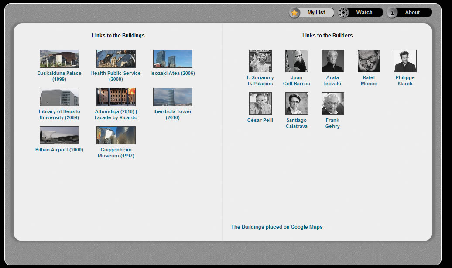Follow Library of Deusto University (2009) link

click(59, 114)
